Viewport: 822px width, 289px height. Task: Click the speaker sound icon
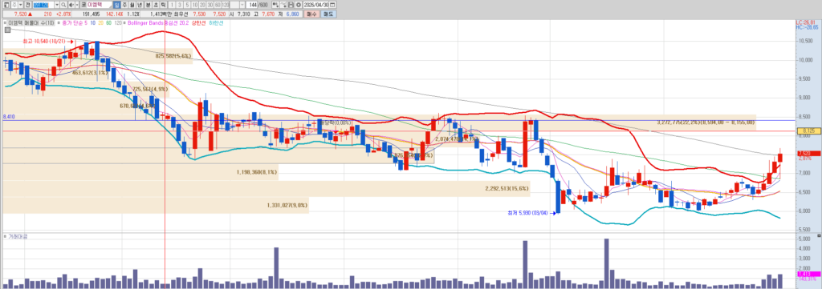[71, 5]
